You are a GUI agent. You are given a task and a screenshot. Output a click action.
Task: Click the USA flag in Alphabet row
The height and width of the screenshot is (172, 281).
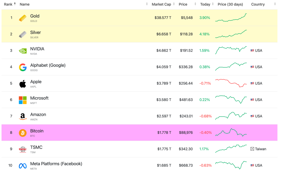point(252,67)
